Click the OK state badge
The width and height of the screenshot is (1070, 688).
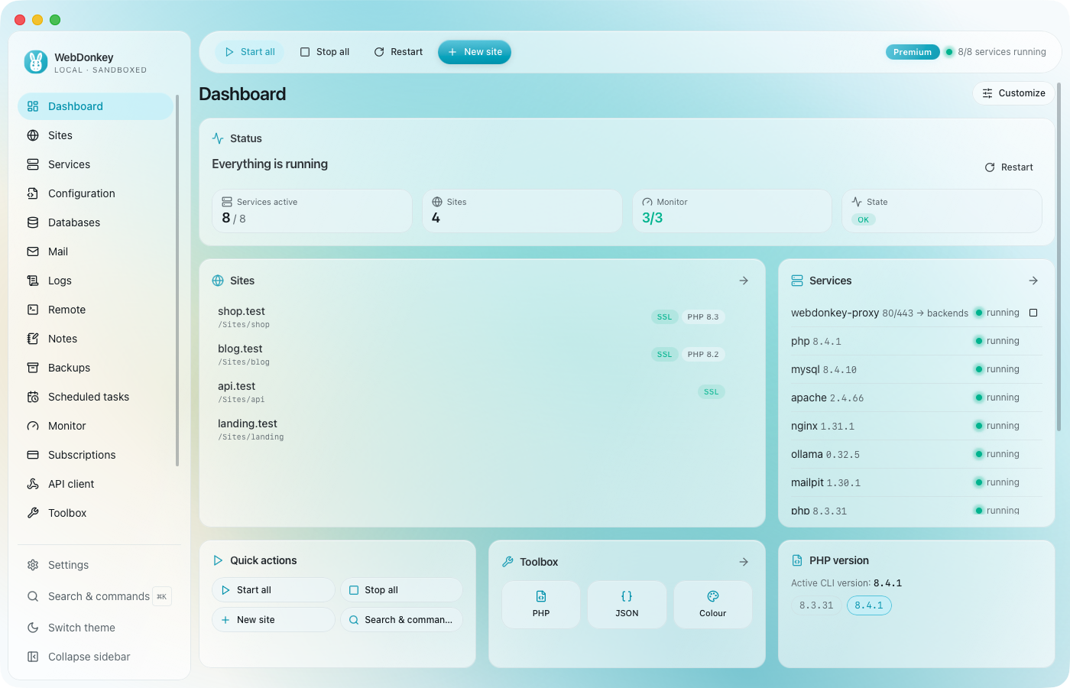click(x=863, y=219)
